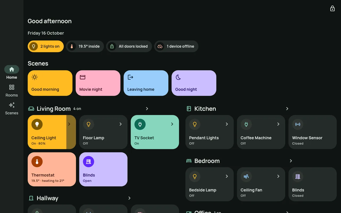Click the exit icon on Leaving home
341x213 pixels.
[x=131, y=77]
